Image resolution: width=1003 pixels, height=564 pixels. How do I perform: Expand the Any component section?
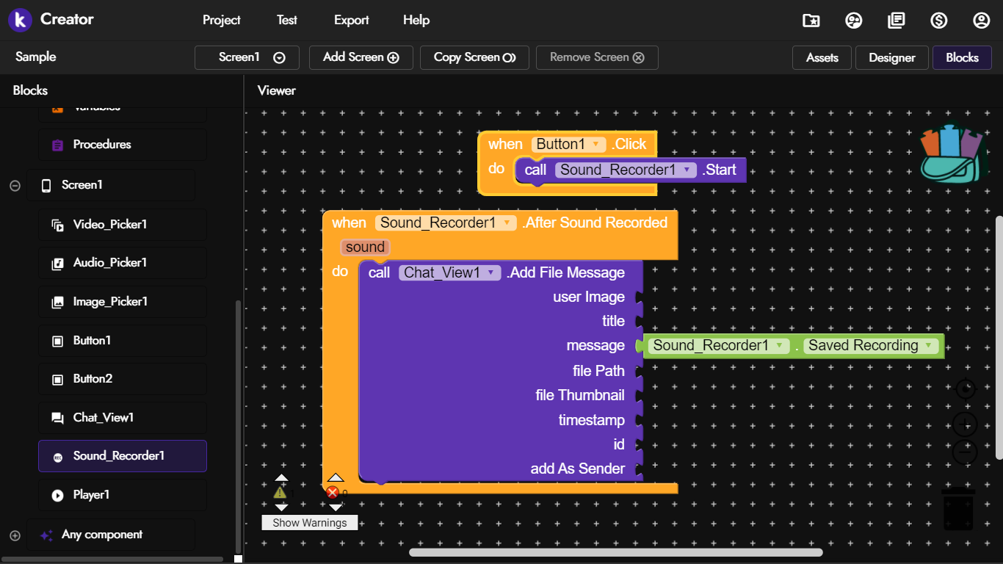click(15, 535)
